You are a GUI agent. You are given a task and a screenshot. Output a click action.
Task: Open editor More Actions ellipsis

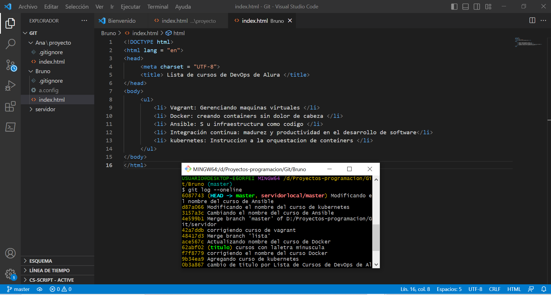(543, 20)
